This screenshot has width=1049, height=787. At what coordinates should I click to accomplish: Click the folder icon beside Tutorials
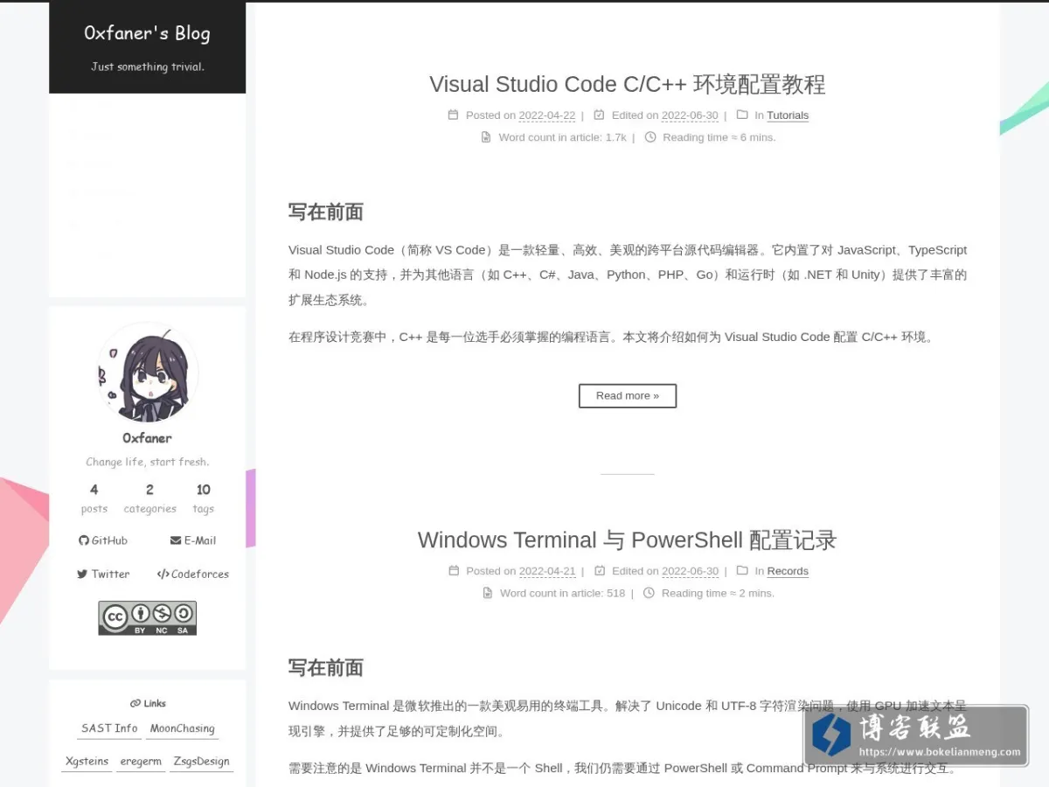(x=742, y=115)
